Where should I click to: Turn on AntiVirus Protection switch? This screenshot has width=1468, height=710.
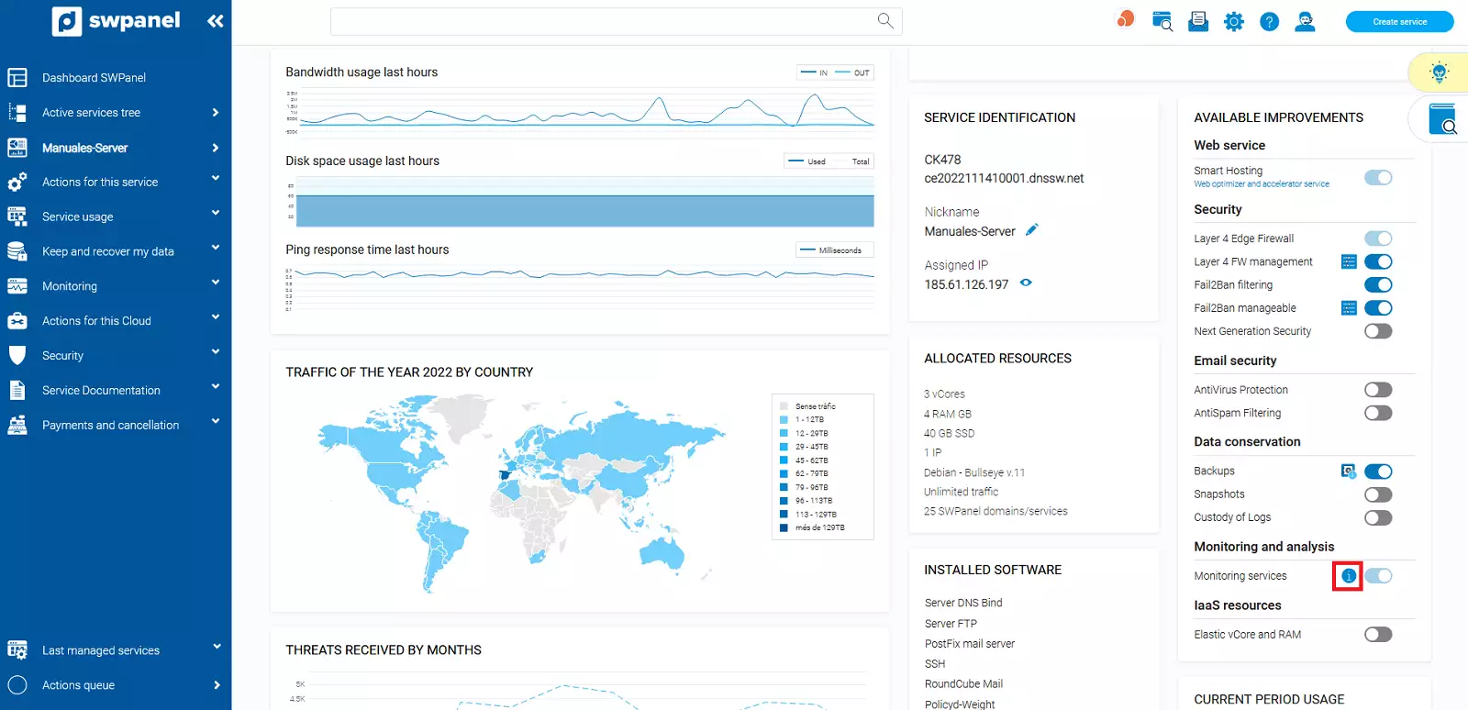(1377, 390)
